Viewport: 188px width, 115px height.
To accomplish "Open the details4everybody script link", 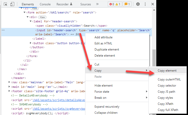I will tap(59, 100).
